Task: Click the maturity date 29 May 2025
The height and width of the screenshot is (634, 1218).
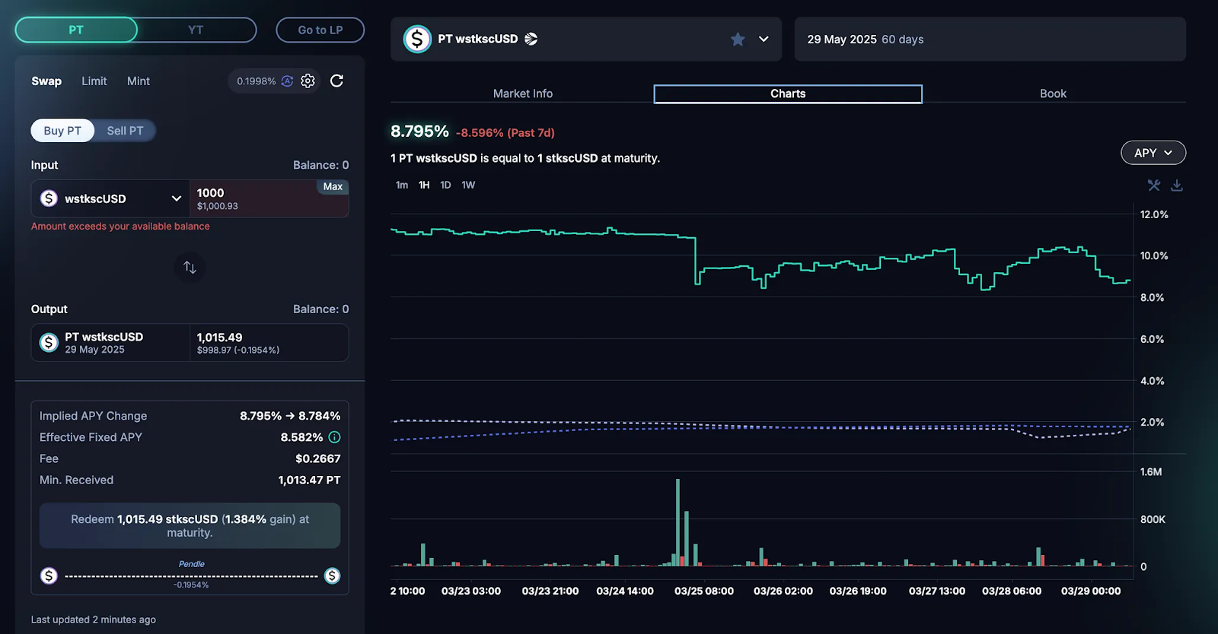Action: 842,40
